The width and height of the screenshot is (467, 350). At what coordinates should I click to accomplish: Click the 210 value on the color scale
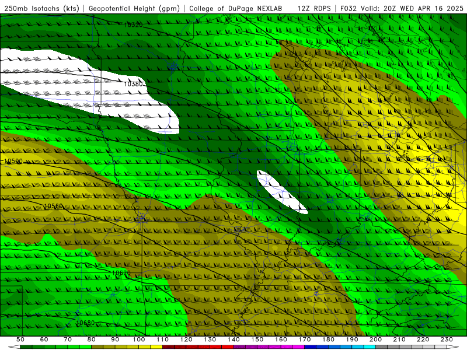[399, 339]
